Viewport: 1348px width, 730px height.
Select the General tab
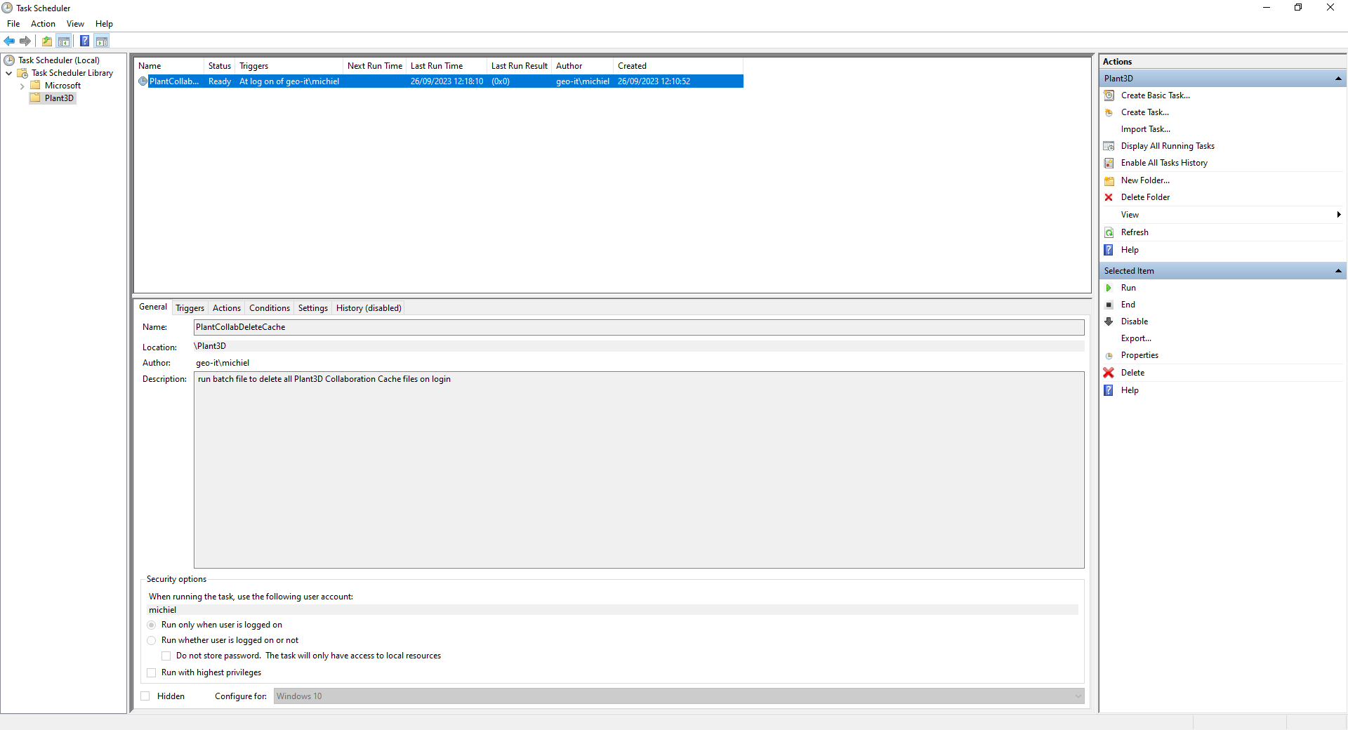coord(153,307)
